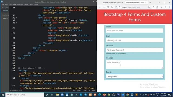Open the Edit menu in Brackets
This screenshot has height=97, width=173.
click(x=6, y=4)
